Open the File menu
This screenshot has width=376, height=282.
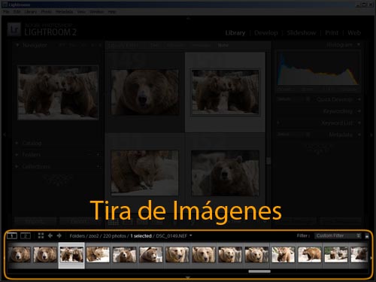6,12
